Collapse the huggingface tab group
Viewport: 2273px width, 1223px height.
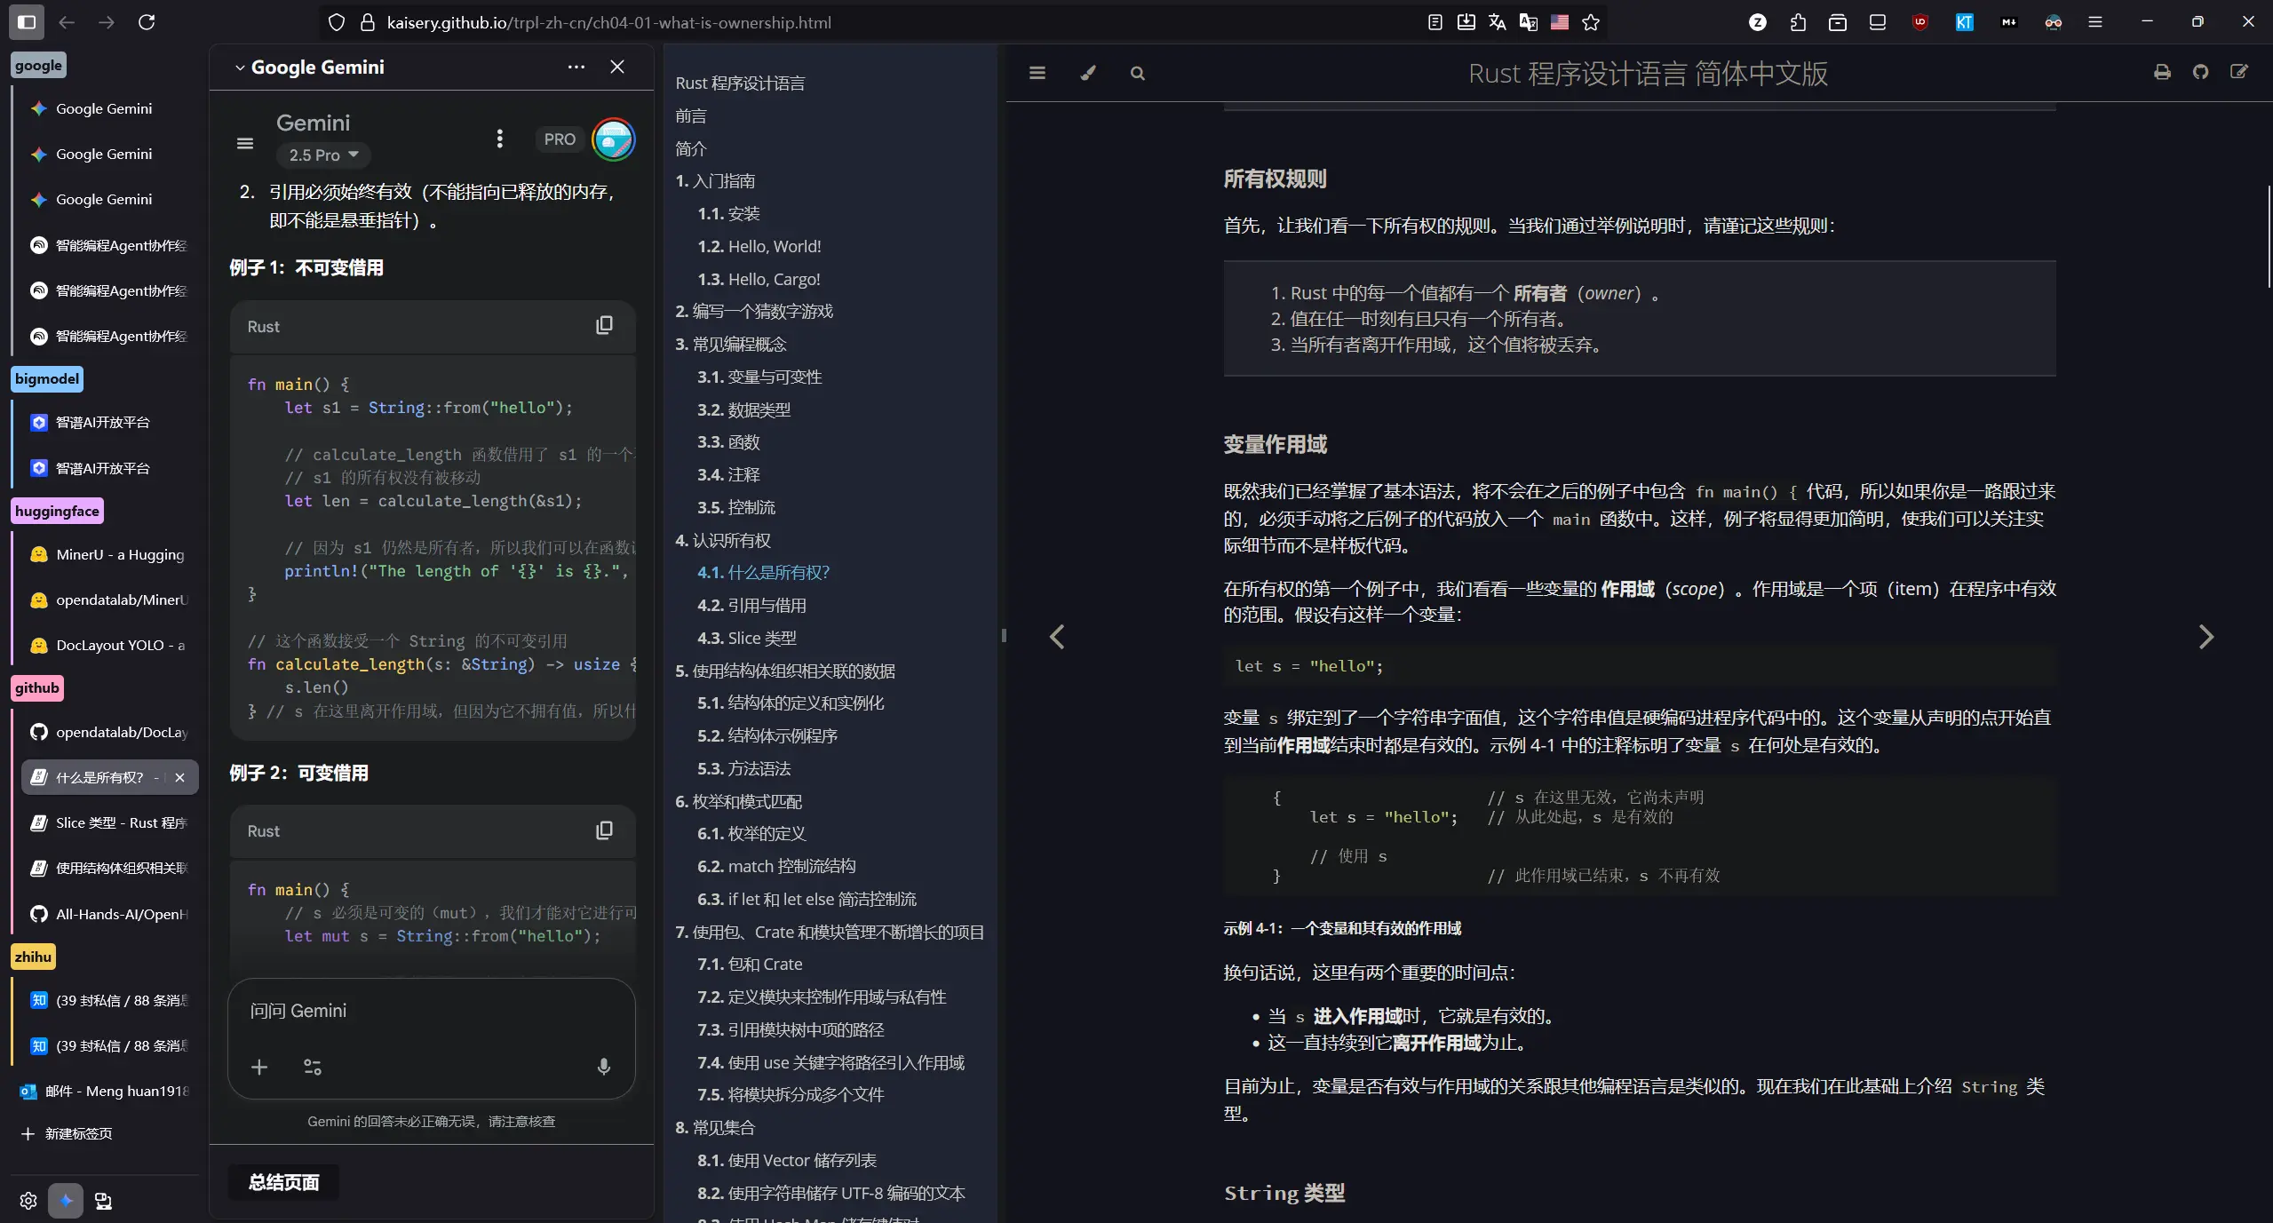(57, 511)
